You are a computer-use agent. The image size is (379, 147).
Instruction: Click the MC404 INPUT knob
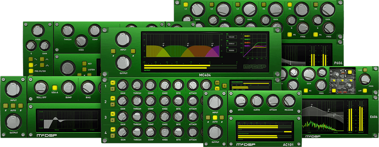123,39
